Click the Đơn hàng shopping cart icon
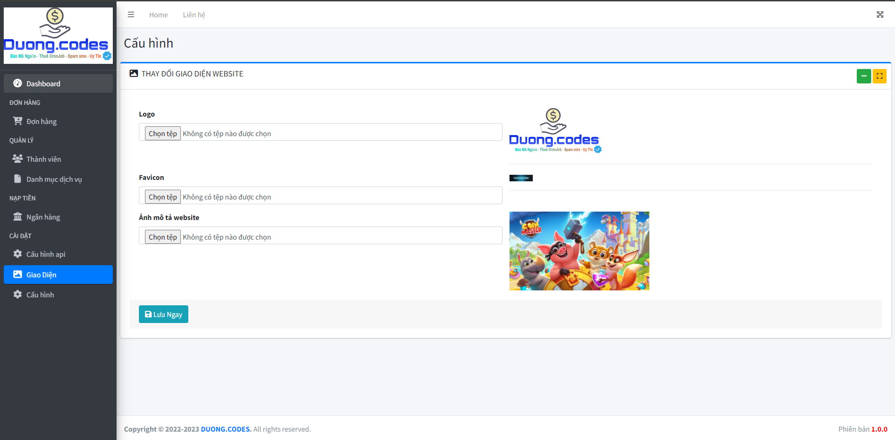The width and height of the screenshot is (895, 440). tap(18, 121)
